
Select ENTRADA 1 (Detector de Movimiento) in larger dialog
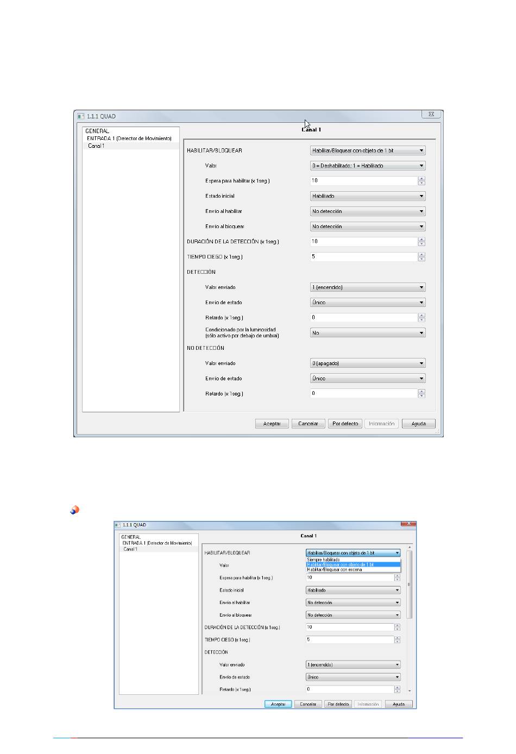pos(129,139)
